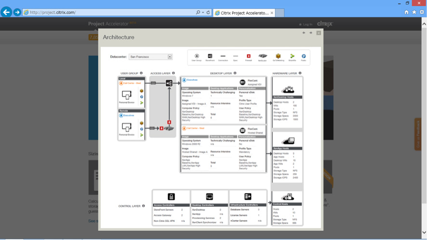This screenshot has width=427, height=240.
Task: Click the Log In link
Action: click(306, 24)
